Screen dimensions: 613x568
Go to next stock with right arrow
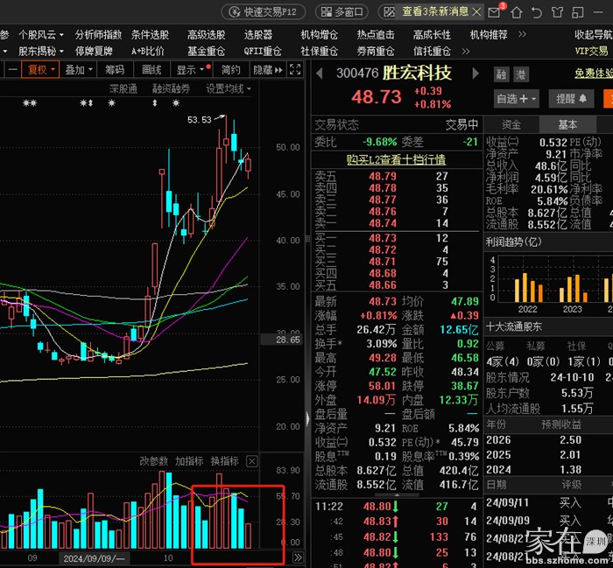(476, 74)
